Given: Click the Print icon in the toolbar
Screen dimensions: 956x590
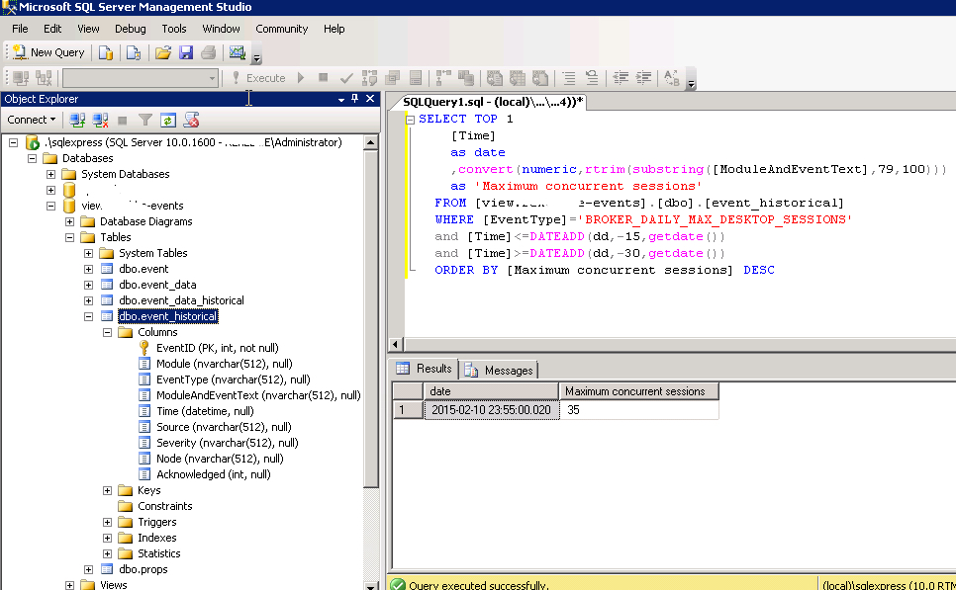Looking at the screenshot, I should click(209, 53).
